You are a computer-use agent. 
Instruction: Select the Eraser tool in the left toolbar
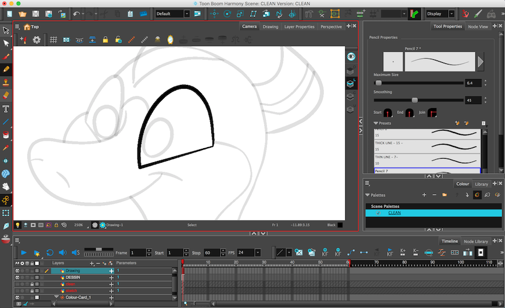(6, 95)
